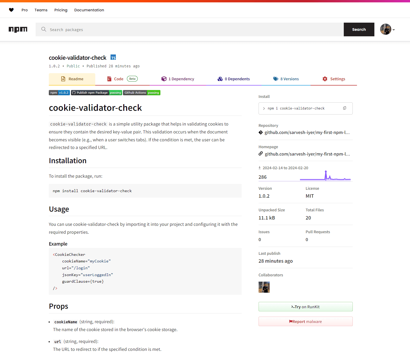Click the '28 minutes ago' last publish value
This screenshot has height=354, width=410.
tap(276, 261)
